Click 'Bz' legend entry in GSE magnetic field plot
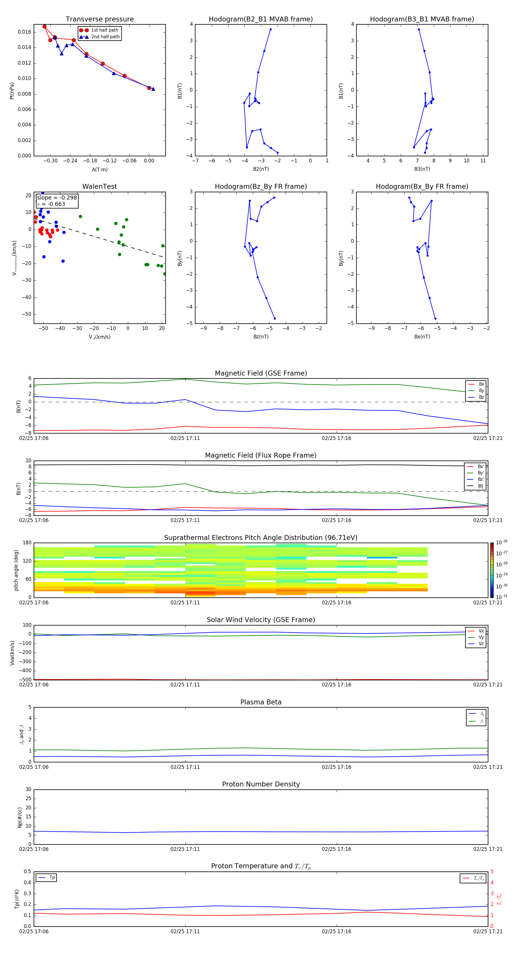522x957 pixels. point(476,398)
